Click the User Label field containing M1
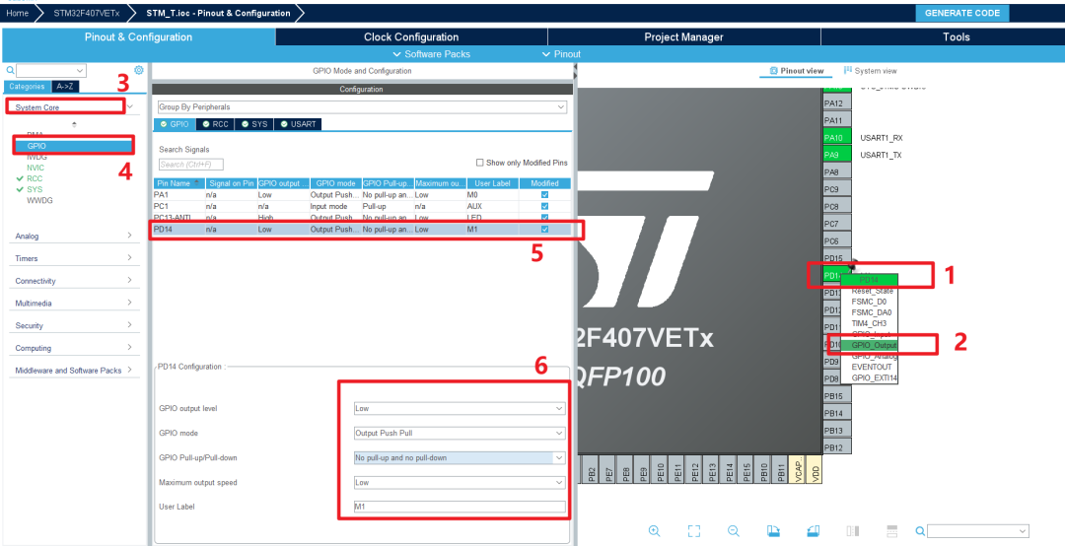This screenshot has width=1065, height=546. point(460,507)
